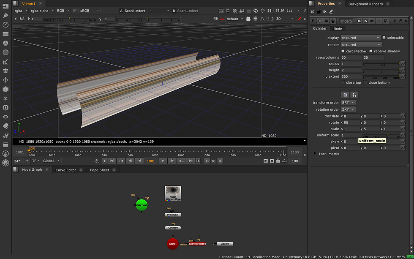Open the Time nodes menu (clock icon)
Viewport: 414px width, 259px height.
point(5,25)
